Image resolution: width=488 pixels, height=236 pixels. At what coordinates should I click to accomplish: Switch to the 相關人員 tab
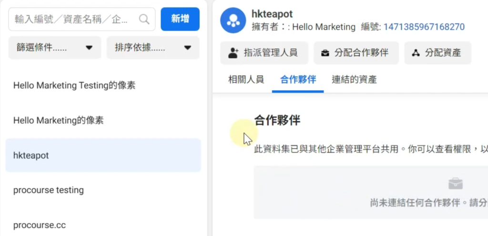[246, 80]
